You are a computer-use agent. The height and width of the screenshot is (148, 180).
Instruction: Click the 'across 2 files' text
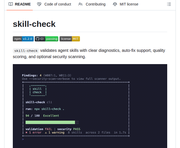pos(98,133)
